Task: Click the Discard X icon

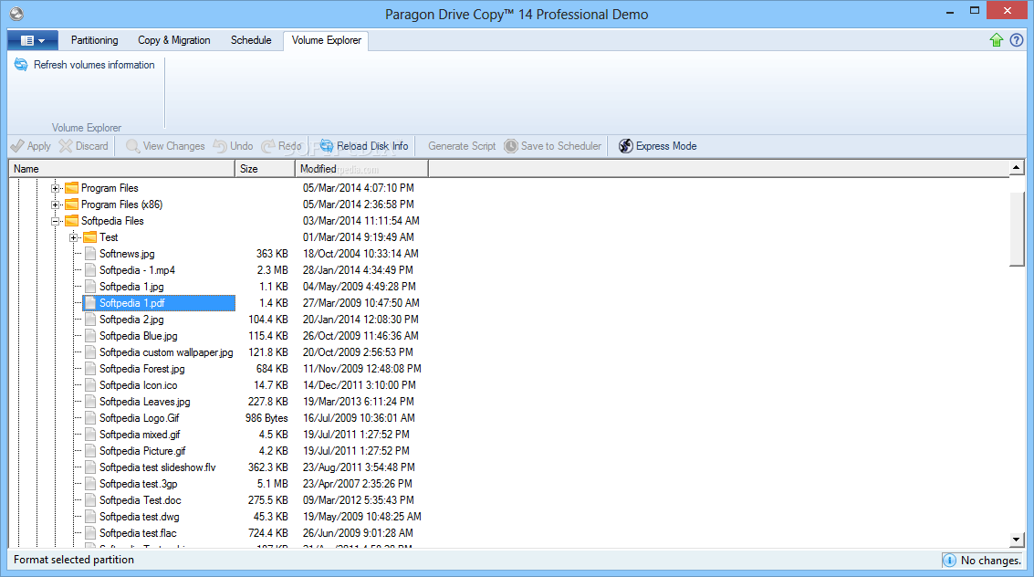Action: point(66,146)
